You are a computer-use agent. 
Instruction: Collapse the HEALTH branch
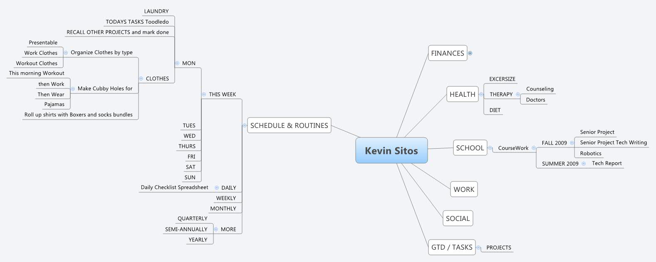(x=481, y=94)
